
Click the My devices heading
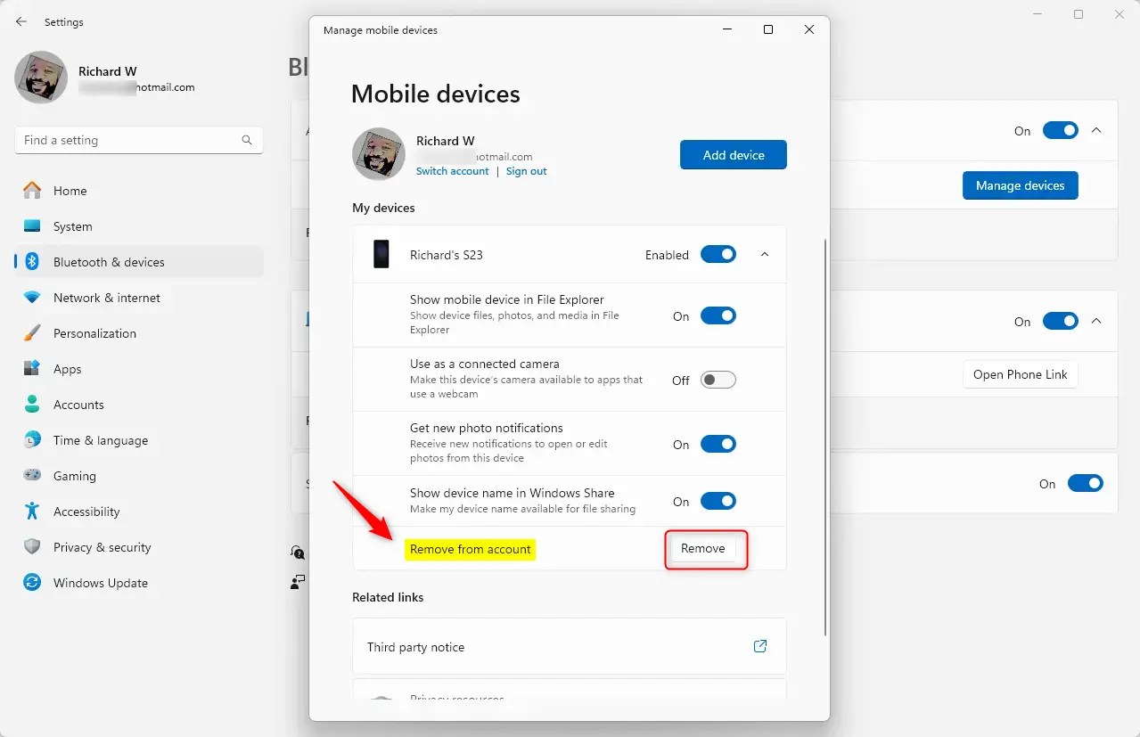[383, 208]
